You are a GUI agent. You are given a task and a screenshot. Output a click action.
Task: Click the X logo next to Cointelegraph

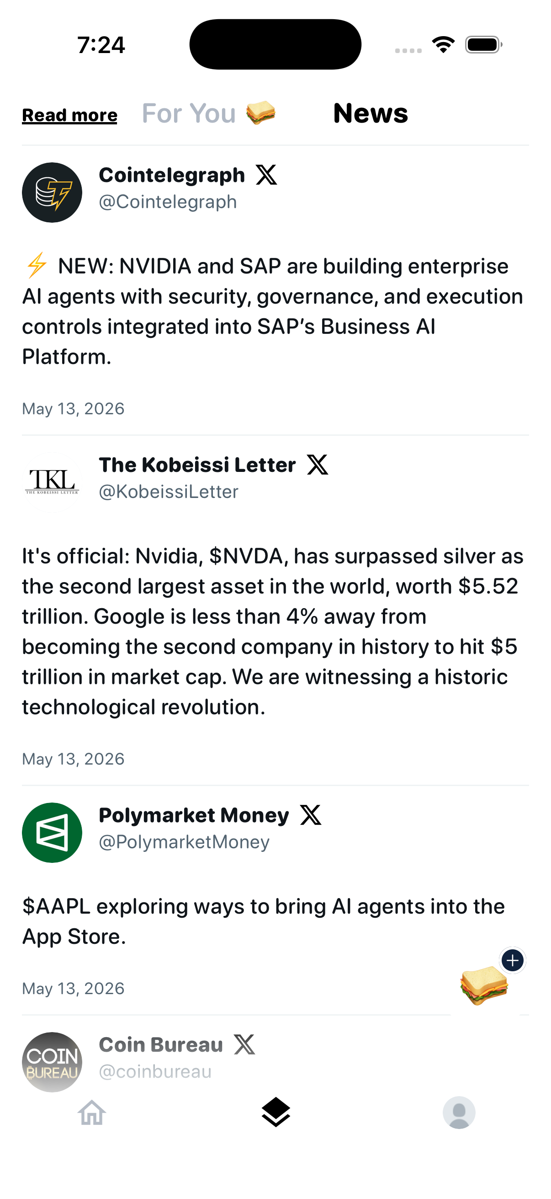[x=266, y=175]
